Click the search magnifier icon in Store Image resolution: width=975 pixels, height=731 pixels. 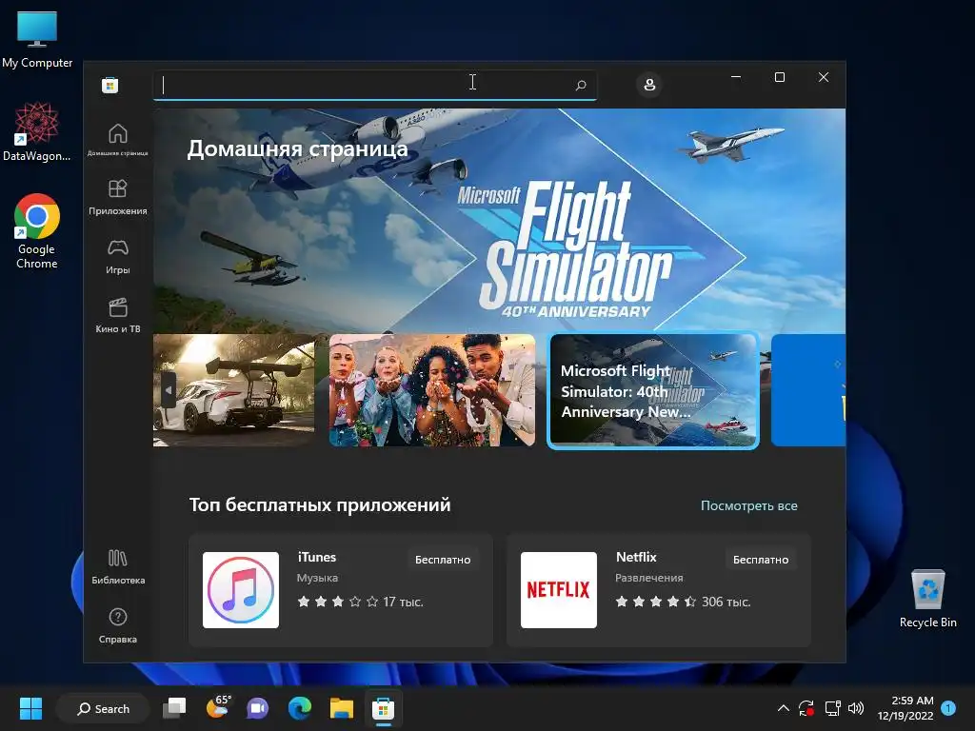[580, 85]
